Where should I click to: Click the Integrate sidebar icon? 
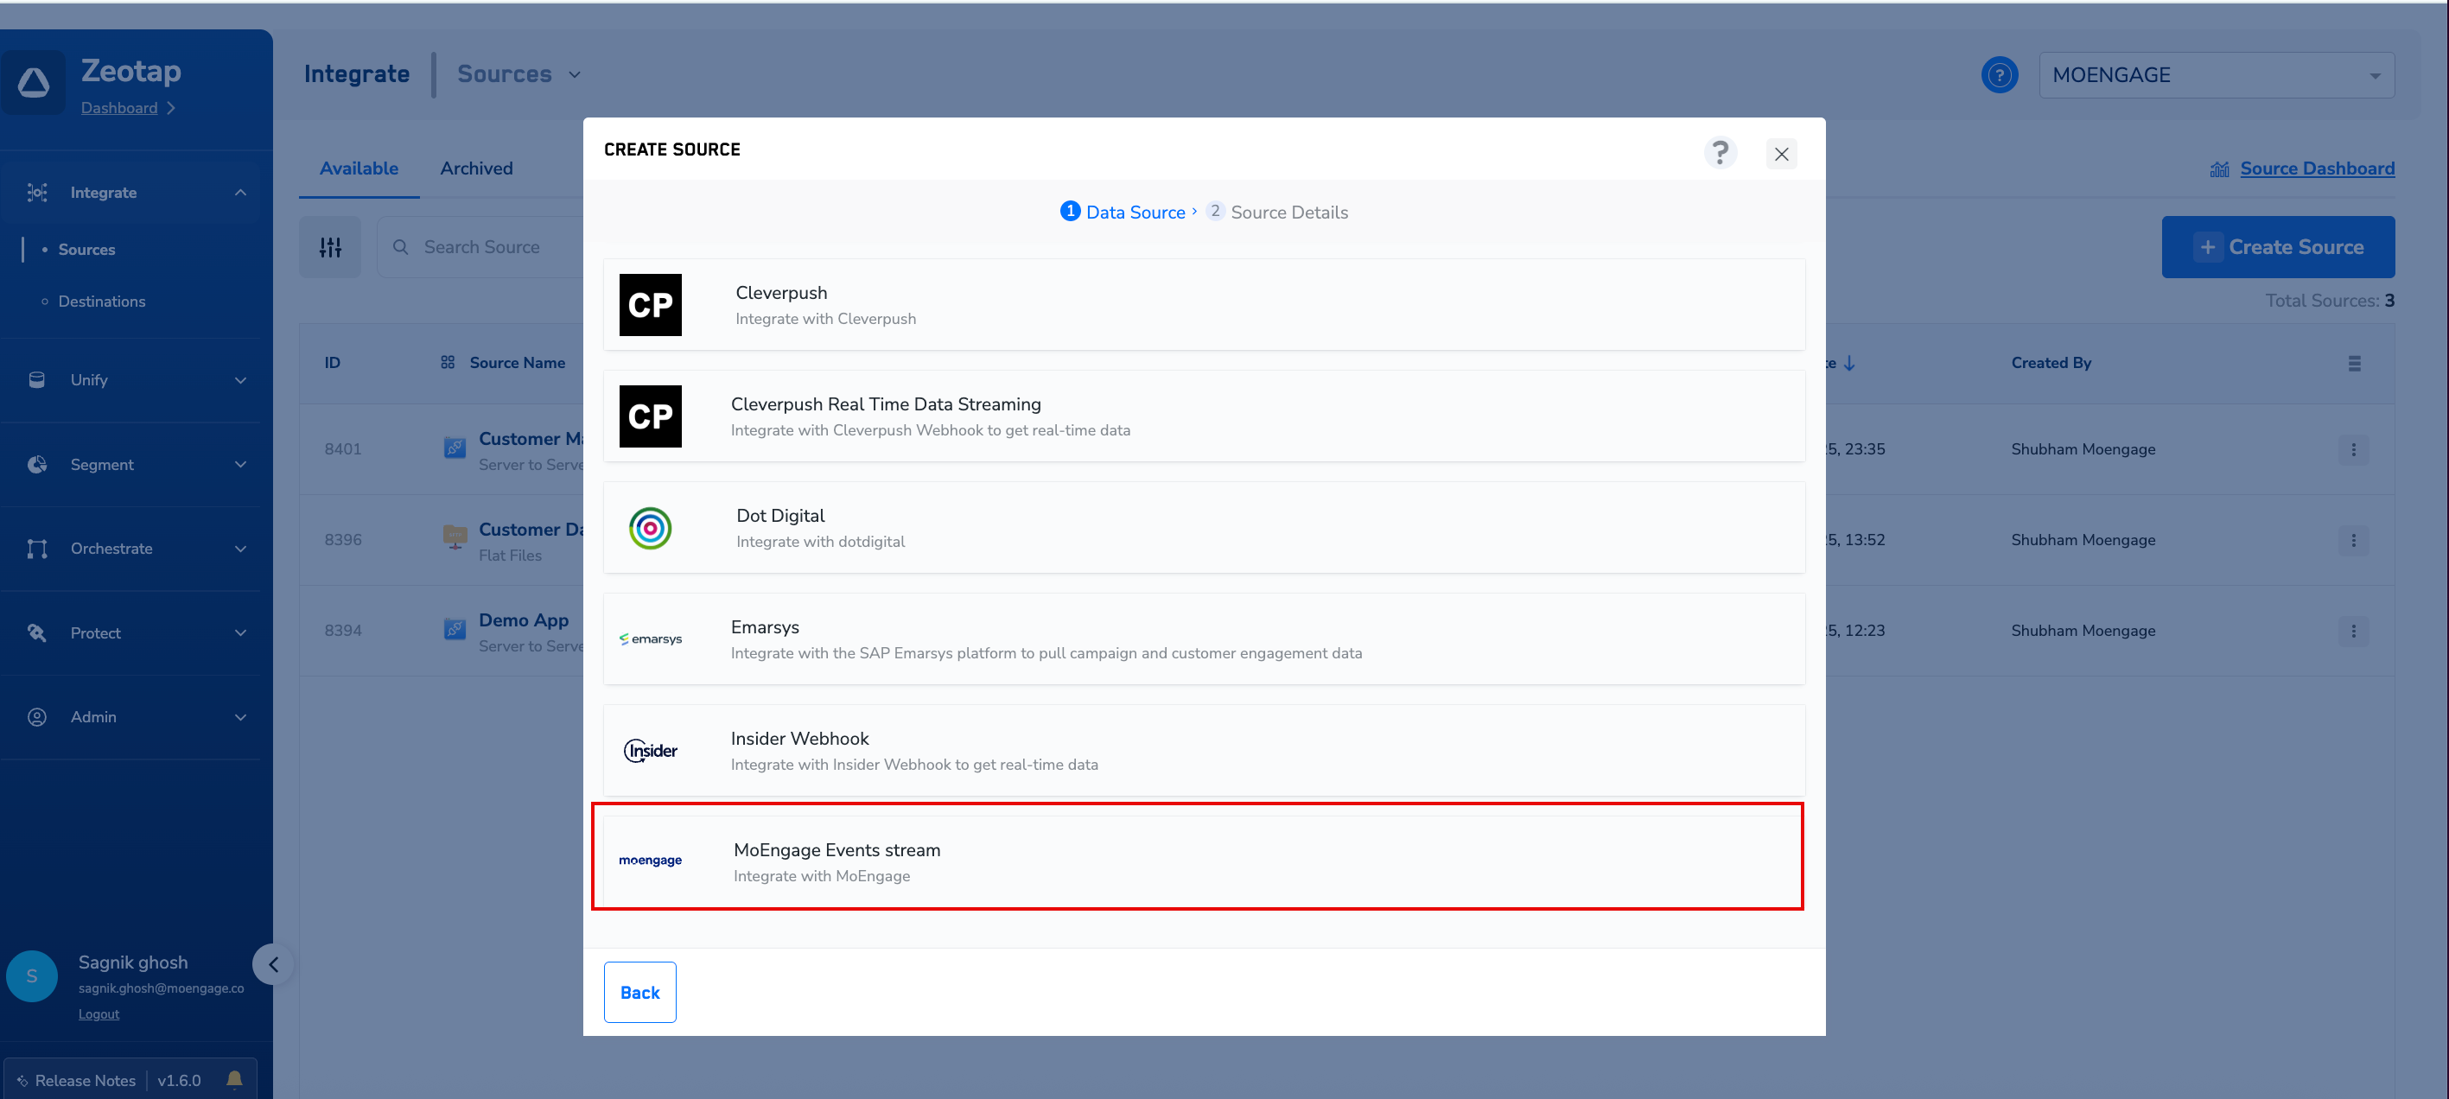tap(37, 193)
